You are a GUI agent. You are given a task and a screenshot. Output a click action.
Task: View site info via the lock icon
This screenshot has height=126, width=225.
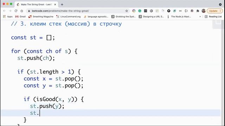pos(29,11)
